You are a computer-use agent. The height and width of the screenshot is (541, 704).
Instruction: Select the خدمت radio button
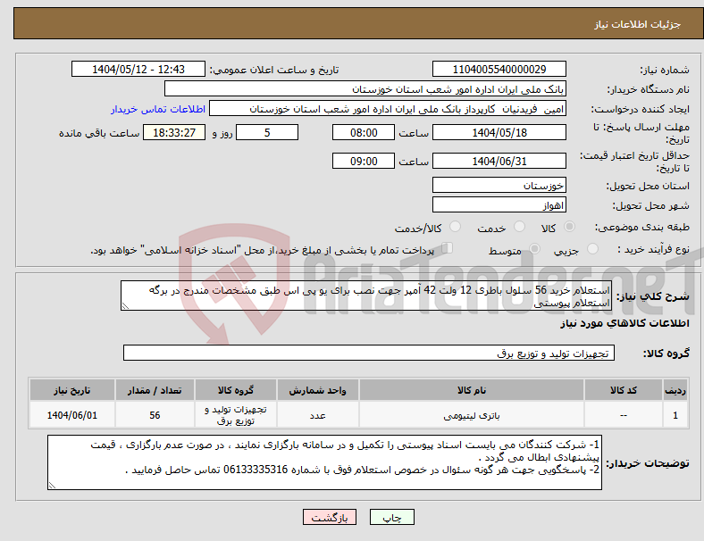(519, 227)
